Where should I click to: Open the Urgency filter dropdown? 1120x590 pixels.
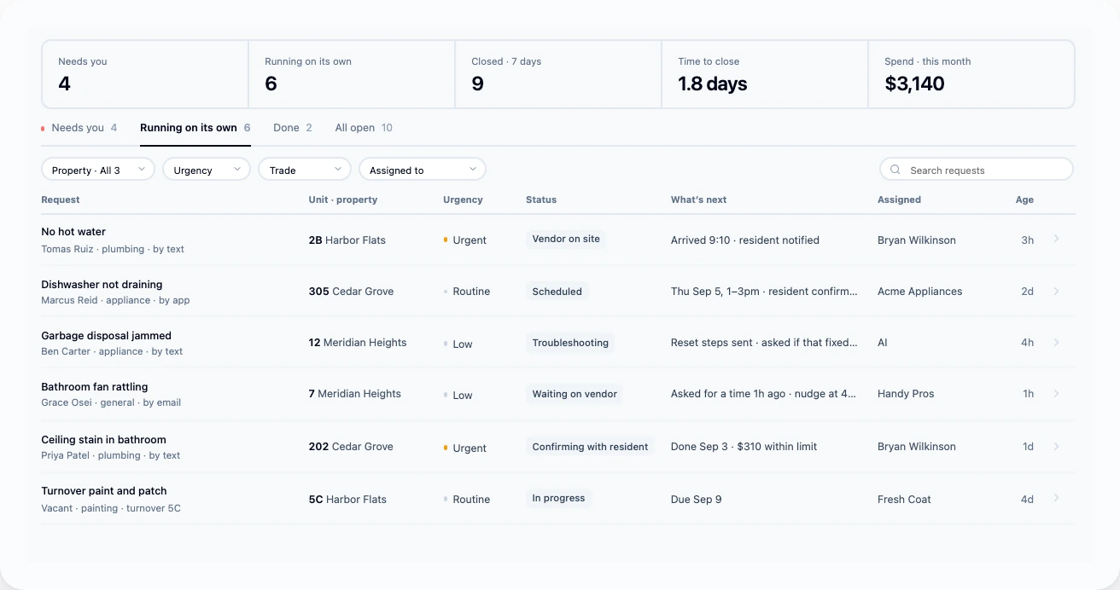(x=207, y=170)
